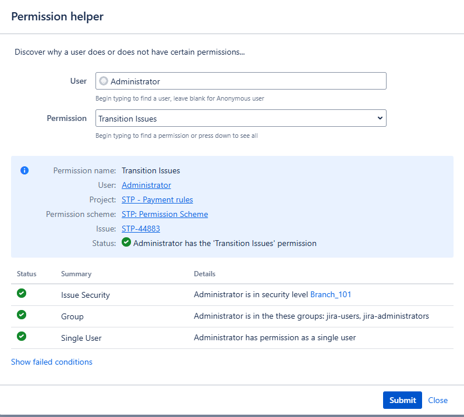Click green check icon beside permission status
464x417 pixels.
click(x=126, y=243)
